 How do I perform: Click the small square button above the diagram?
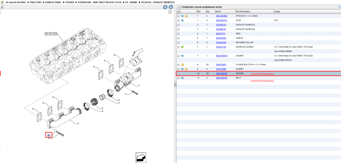[170, 12]
